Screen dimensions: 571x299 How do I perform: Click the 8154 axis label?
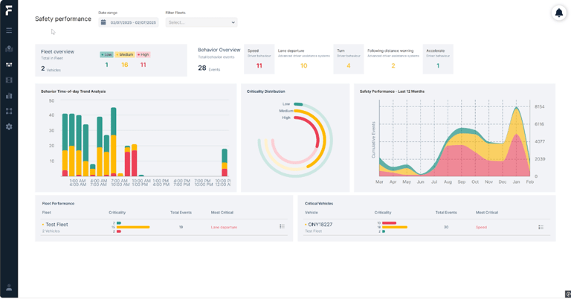[x=539, y=106]
